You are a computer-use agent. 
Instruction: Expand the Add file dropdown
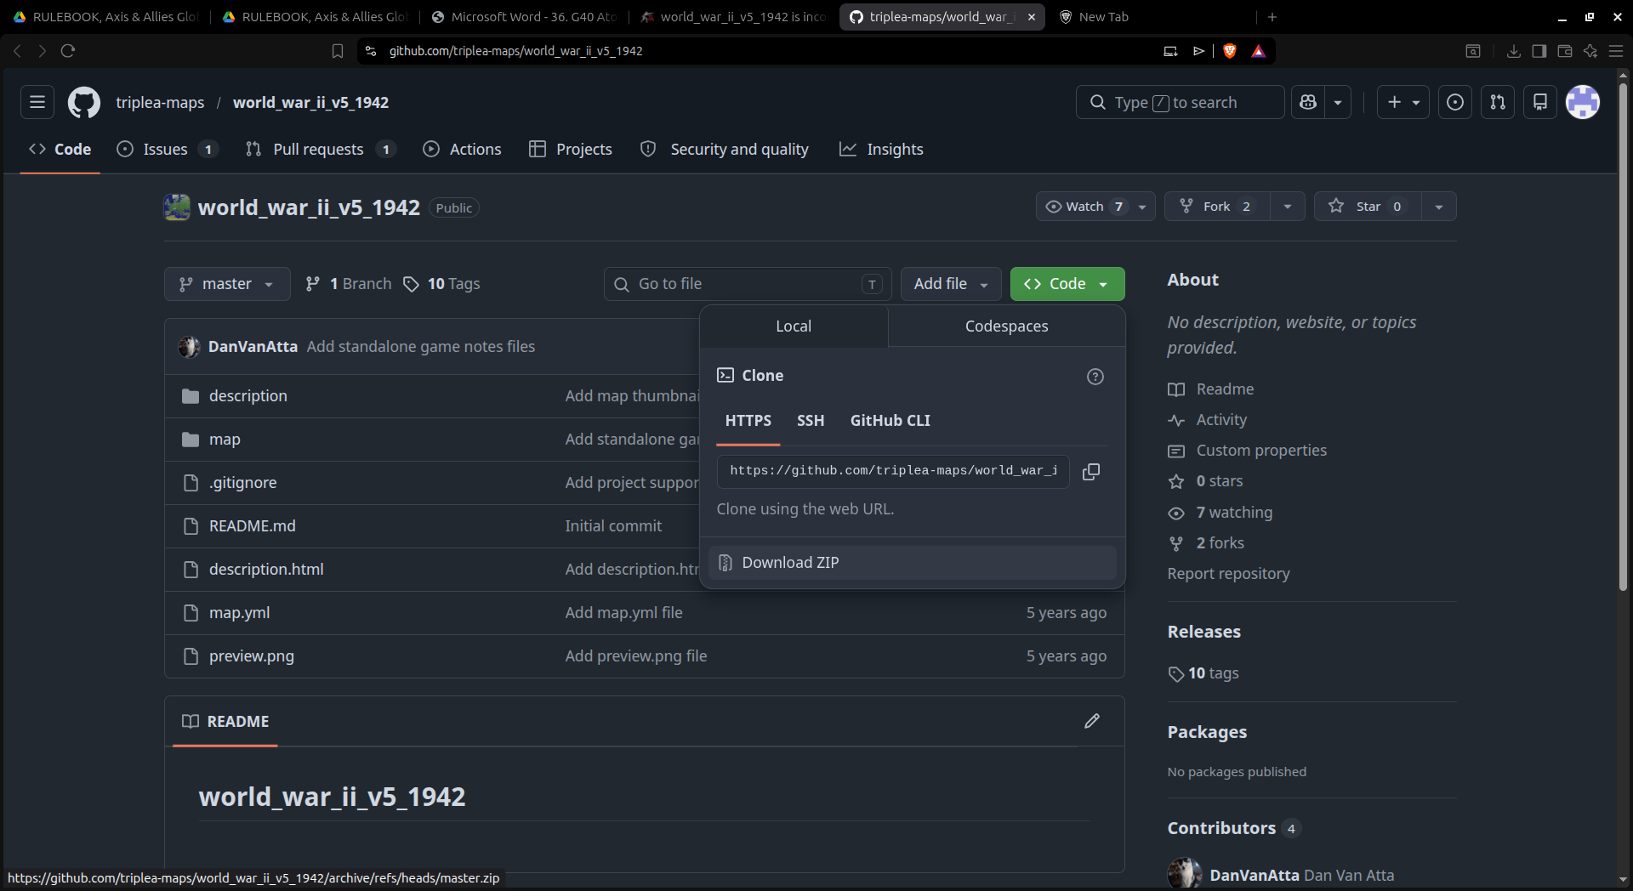951,284
